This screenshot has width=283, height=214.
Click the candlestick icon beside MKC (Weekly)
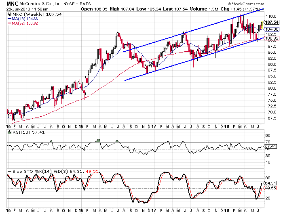[x=10, y=15]
